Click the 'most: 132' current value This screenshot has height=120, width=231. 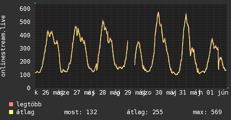click(x=80, y=112)
